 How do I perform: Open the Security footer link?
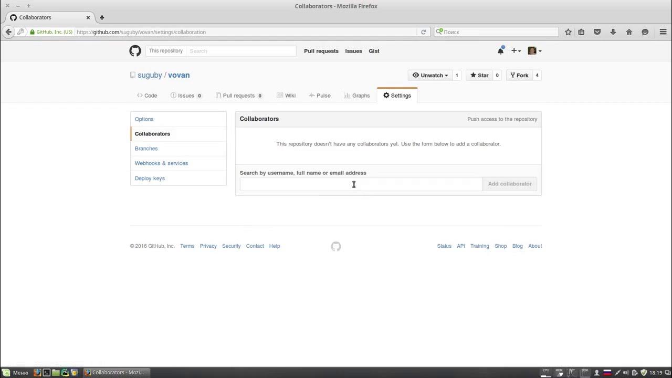(231, 246)
